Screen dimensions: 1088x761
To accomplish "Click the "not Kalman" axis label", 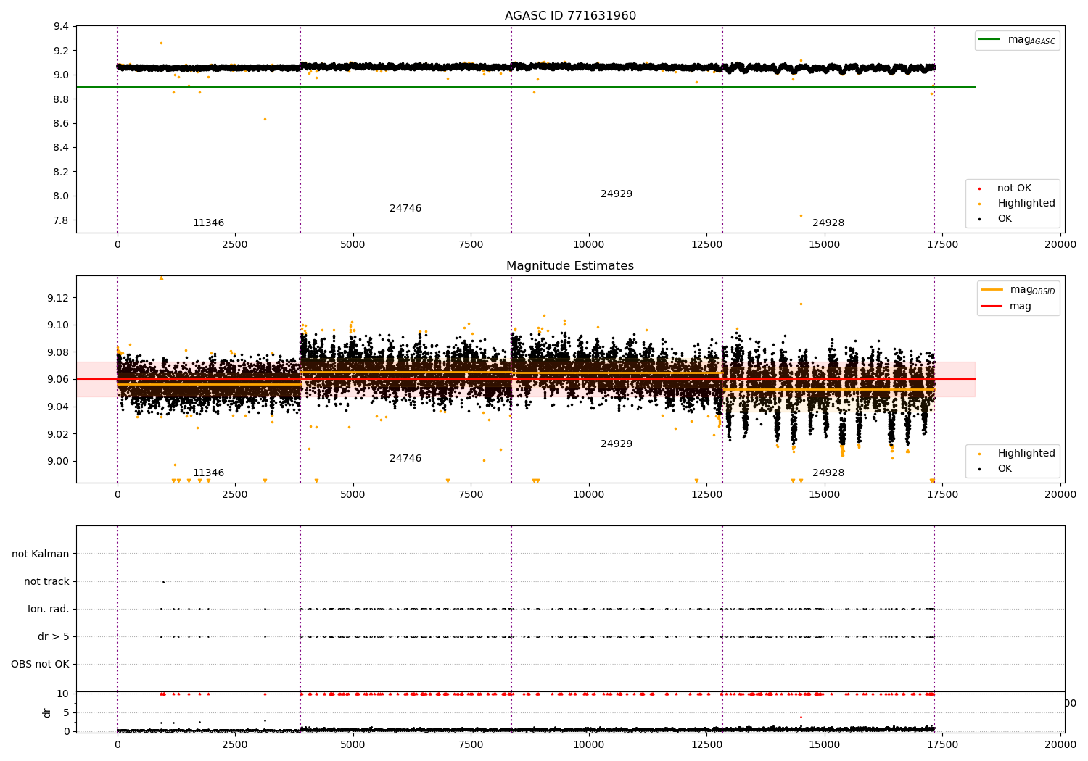I will point(41,554).
